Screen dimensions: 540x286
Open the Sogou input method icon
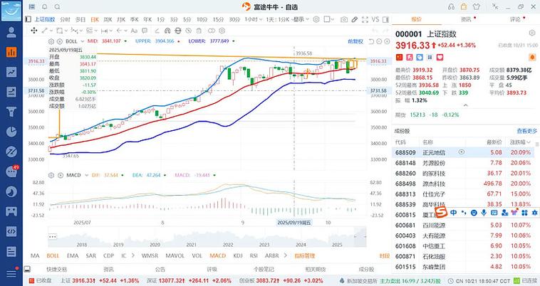tap(441, 213)
